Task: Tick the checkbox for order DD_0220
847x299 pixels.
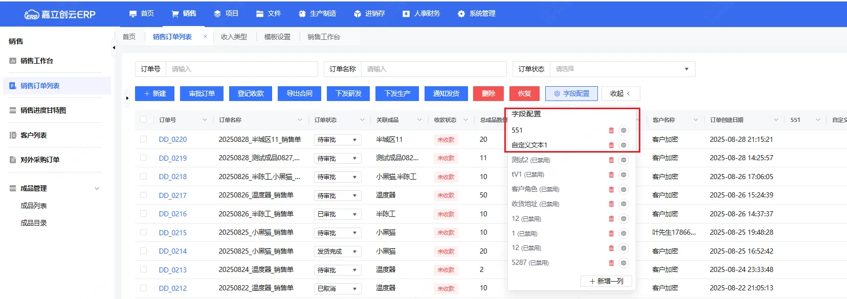Action: [144, 139]
